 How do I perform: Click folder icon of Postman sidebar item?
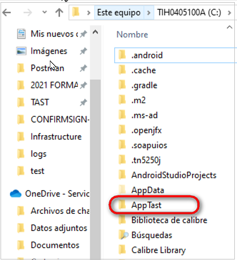tap(21, 68)
